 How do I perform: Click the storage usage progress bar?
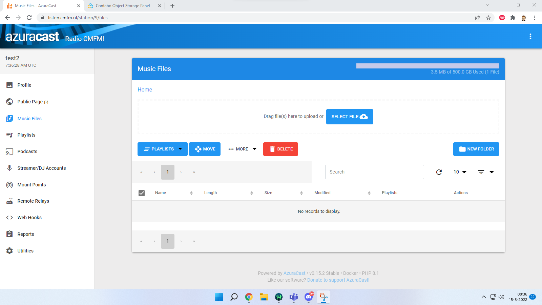(427, 66)
